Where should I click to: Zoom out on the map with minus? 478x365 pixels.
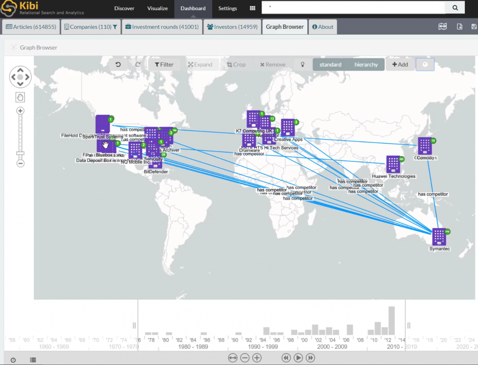[20, 164]
